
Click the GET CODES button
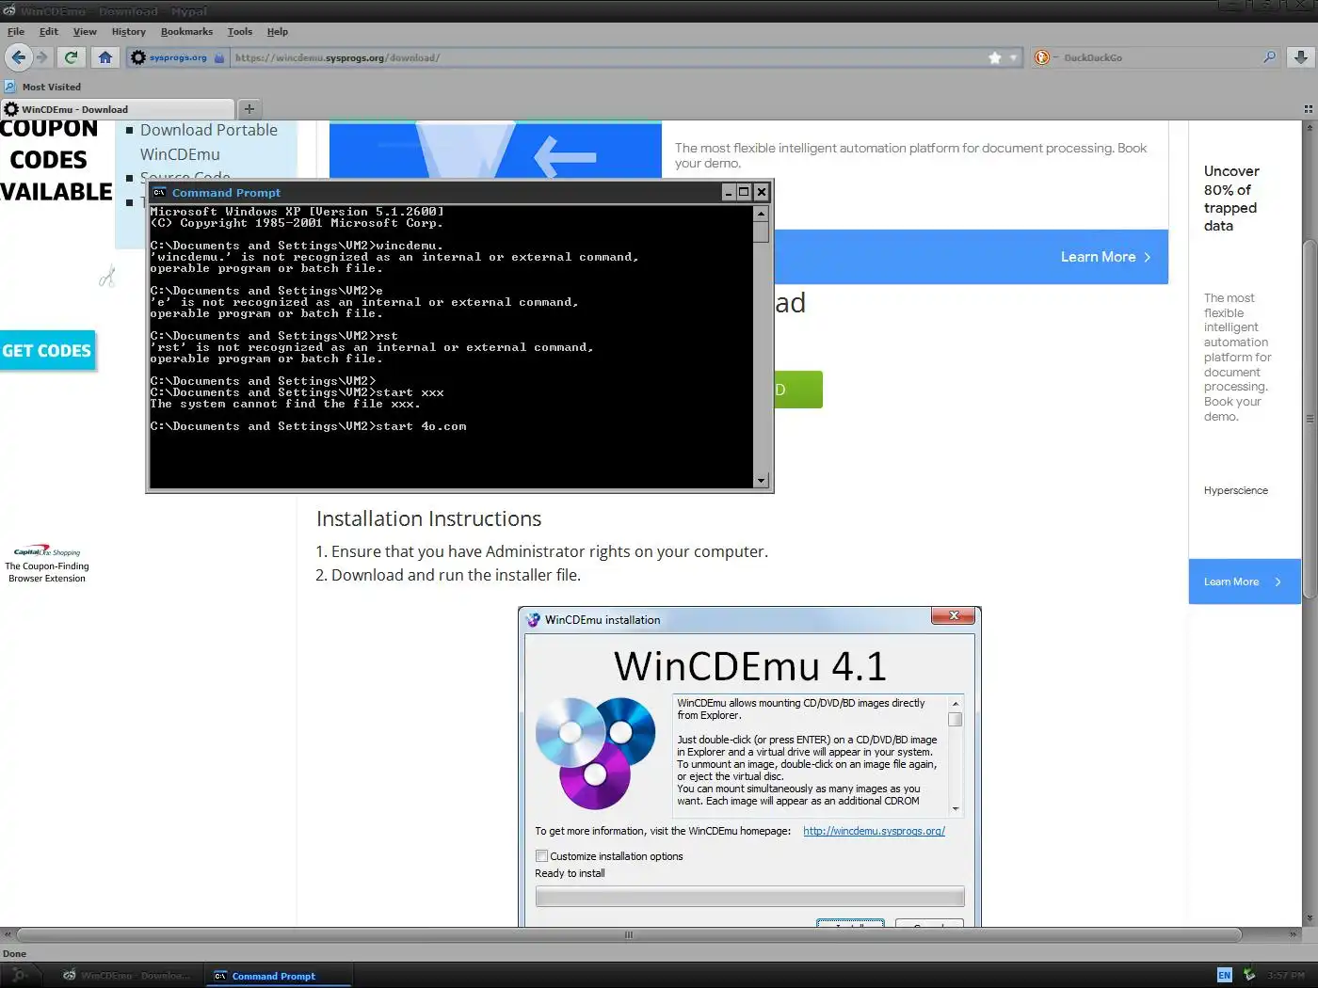tap(47, 351)
